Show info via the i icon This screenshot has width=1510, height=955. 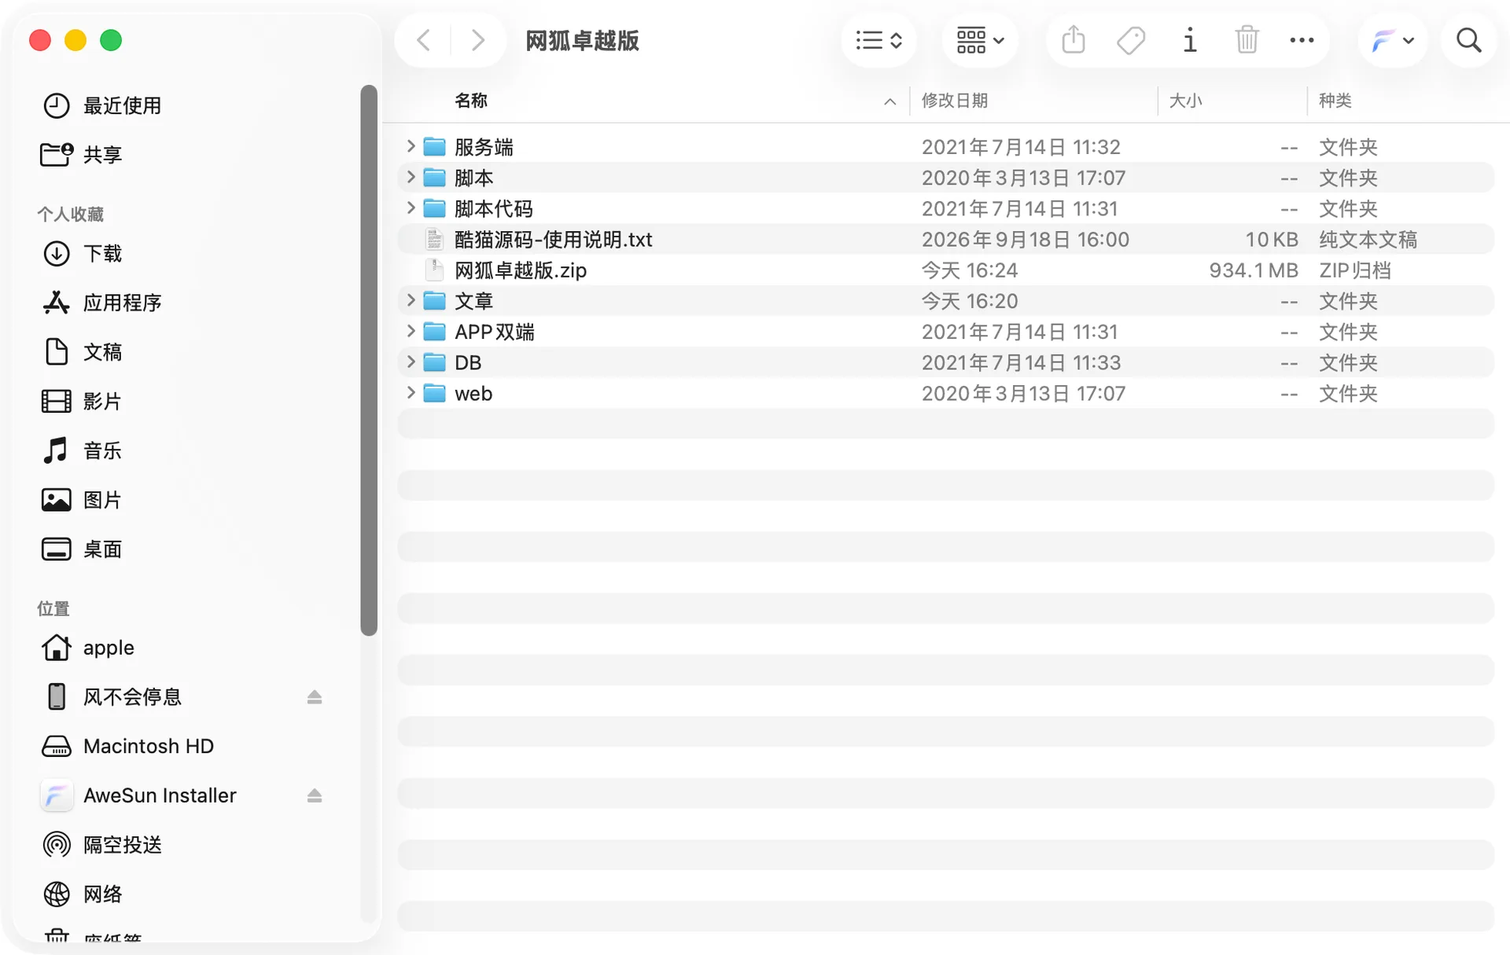pos(1189,40)
